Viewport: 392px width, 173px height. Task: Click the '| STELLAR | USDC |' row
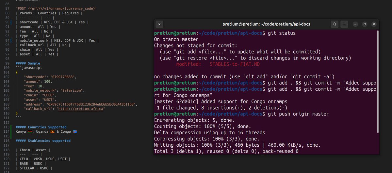[x=34, y=168]
